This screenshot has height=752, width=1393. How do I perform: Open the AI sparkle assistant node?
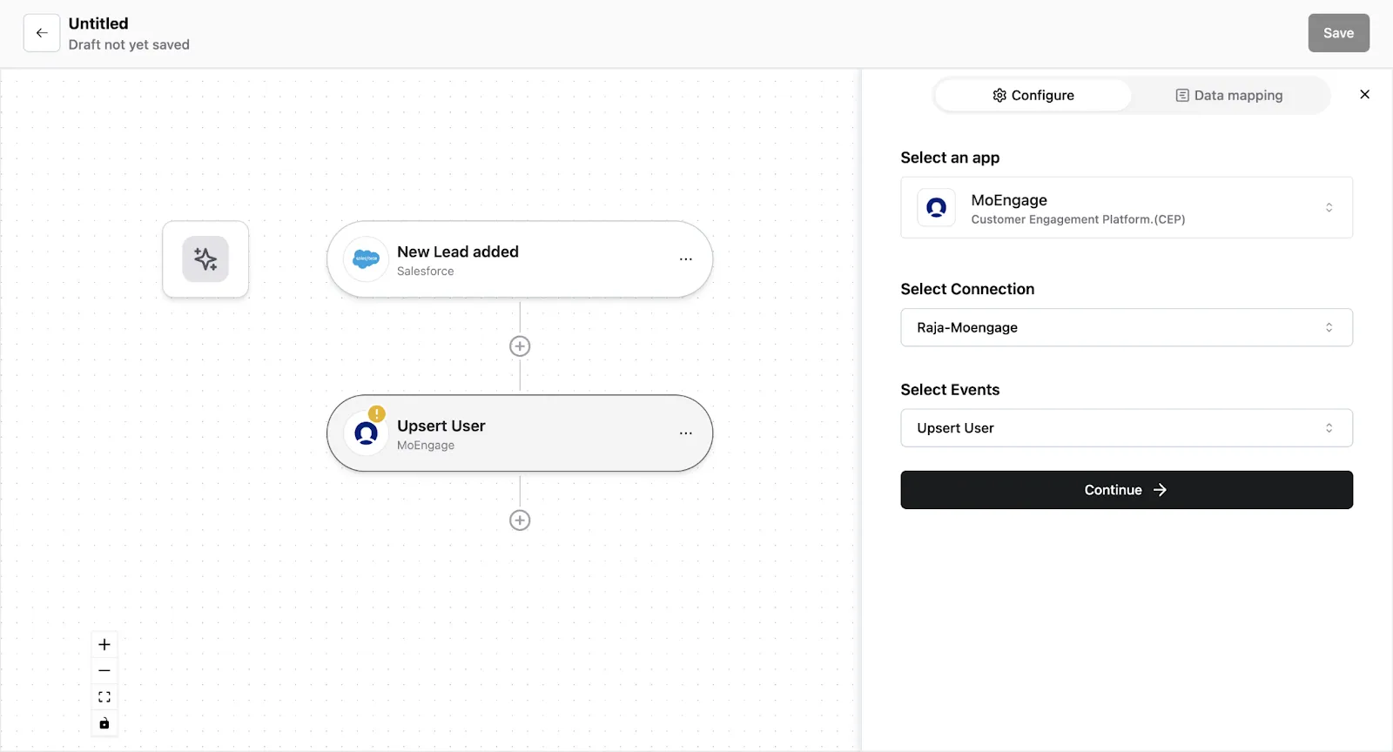(x=205, y=259)
